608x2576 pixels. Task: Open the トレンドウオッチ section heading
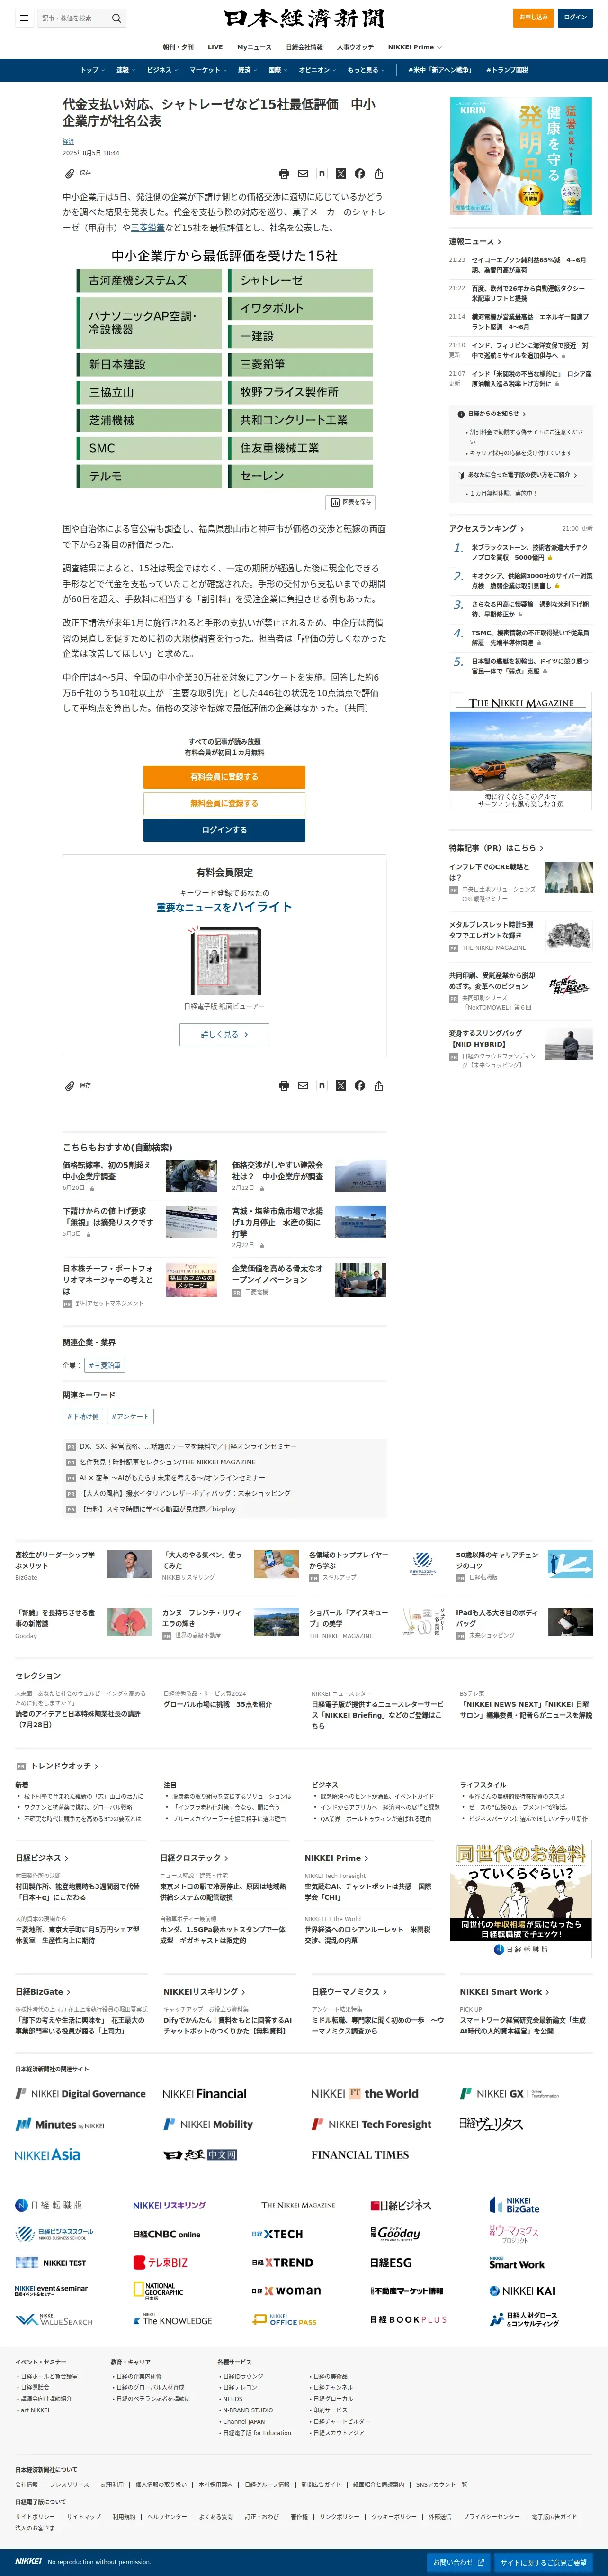tap(64, 1766)
